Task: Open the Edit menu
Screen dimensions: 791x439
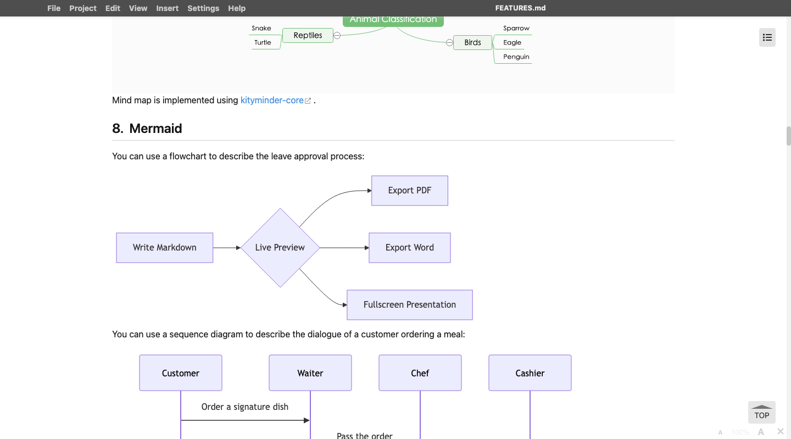Action: pos(113,8)
